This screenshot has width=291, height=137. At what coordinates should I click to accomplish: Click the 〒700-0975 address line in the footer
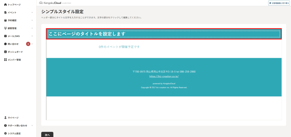(x=164, y=72)
